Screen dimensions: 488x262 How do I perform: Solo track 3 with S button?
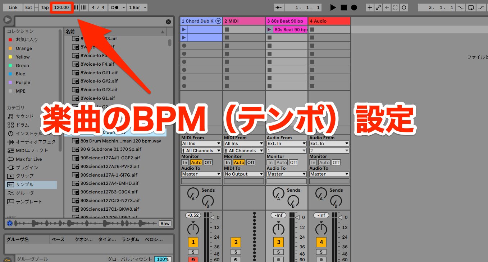(x=278, y=252)
